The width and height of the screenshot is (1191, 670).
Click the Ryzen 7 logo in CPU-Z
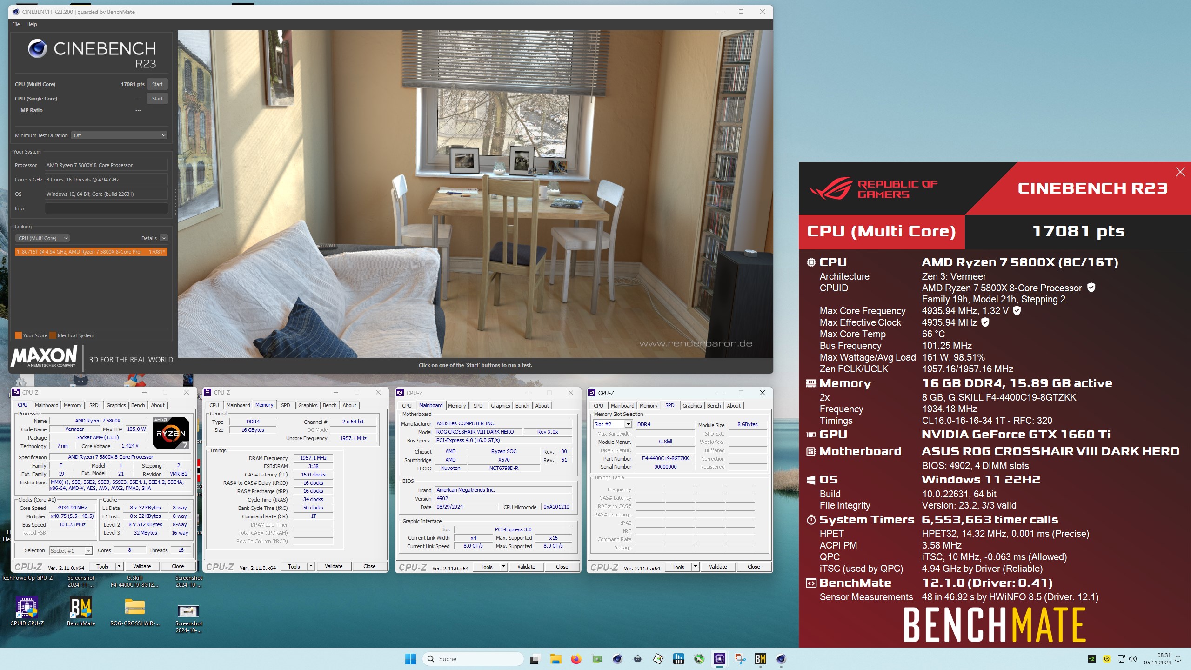tap(171, 433)
